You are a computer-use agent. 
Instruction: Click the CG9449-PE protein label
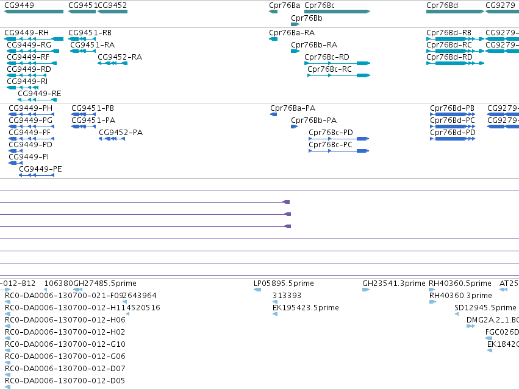(40, 169)
